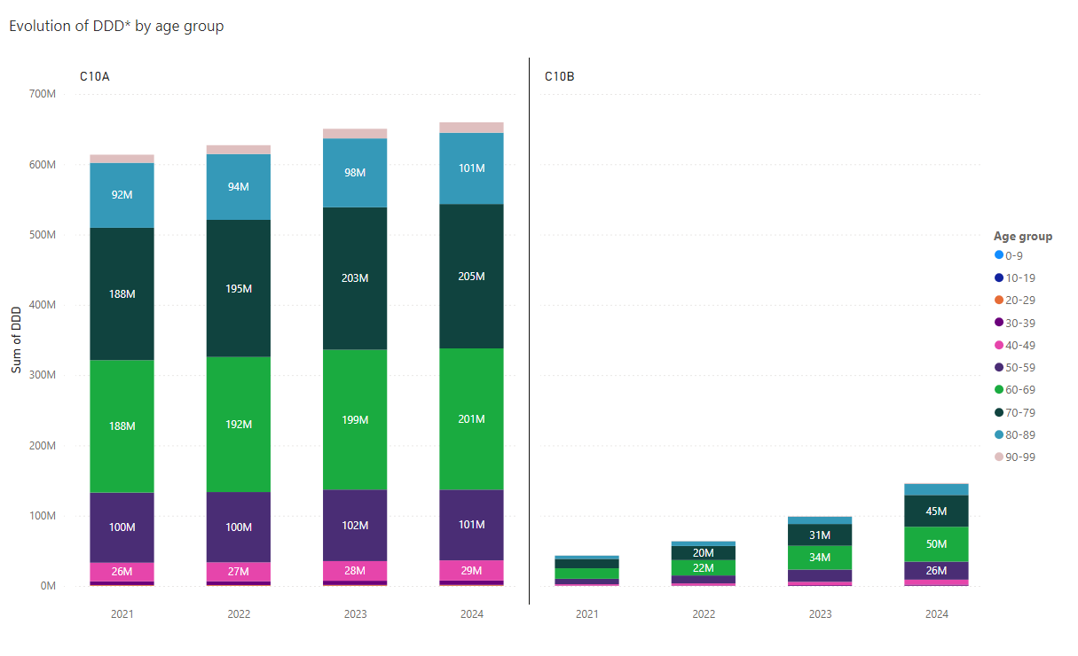Click the 2021 axis label under C10B
This screenshot has width=1078, height=656.
pos(587,613)
